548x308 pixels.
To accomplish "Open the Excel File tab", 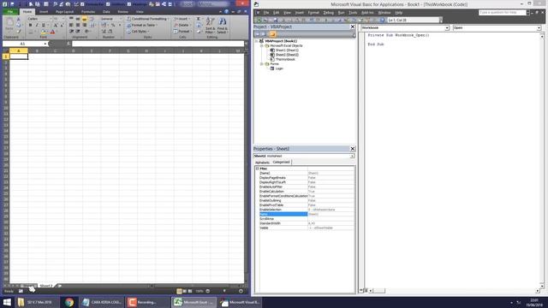I will [10, 11].
